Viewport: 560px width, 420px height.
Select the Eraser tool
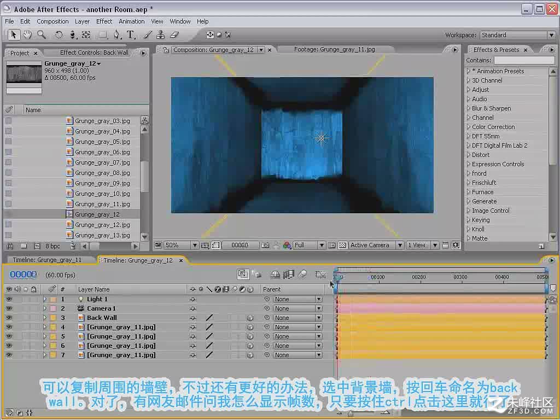coord(174,34)
